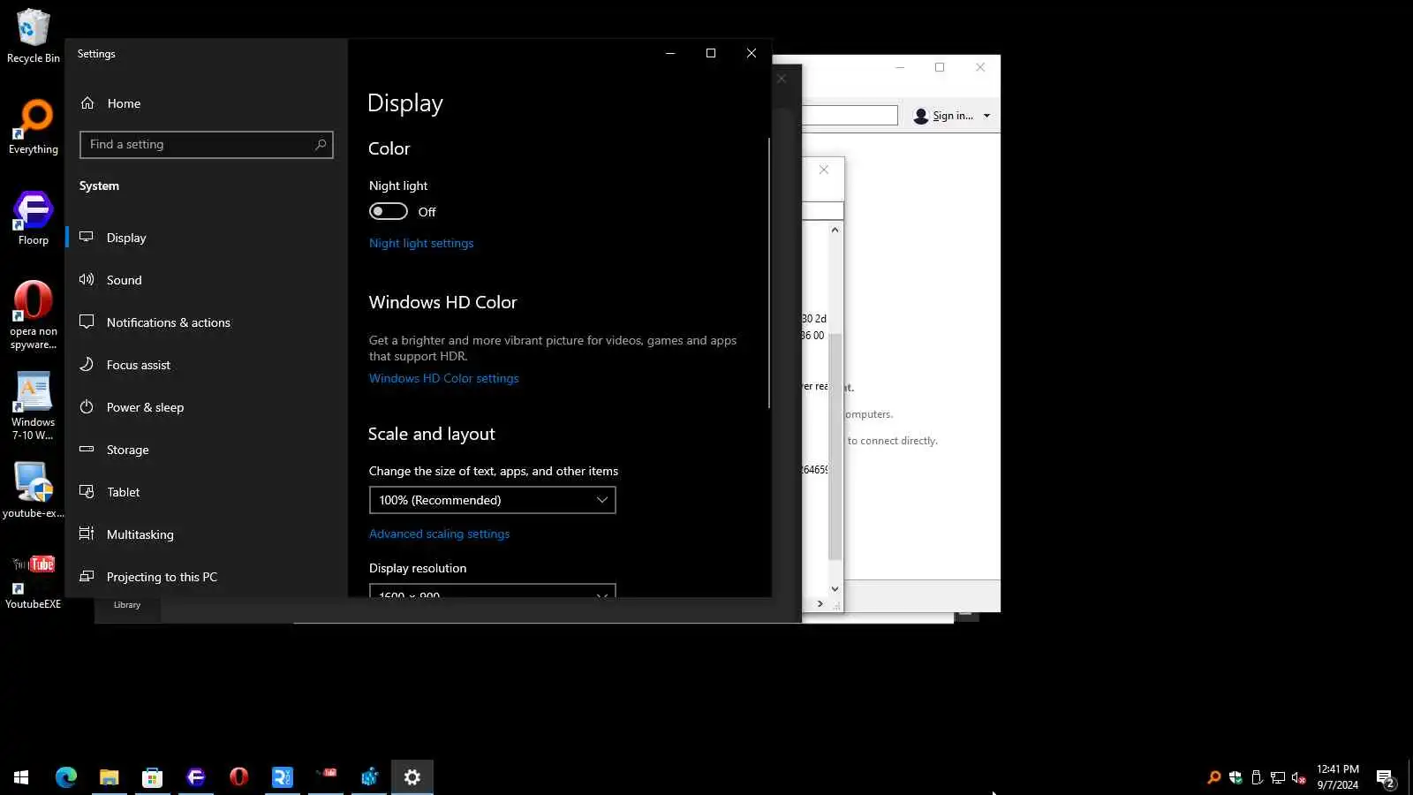Open the taskbar clock and date

click(x=1338, y=777)
